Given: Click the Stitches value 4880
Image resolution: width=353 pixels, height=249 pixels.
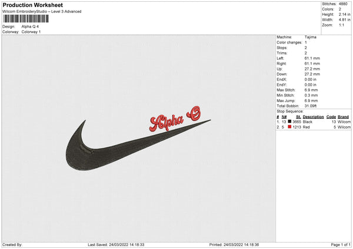Looking at the screenshot, I should tap(343, 4).
